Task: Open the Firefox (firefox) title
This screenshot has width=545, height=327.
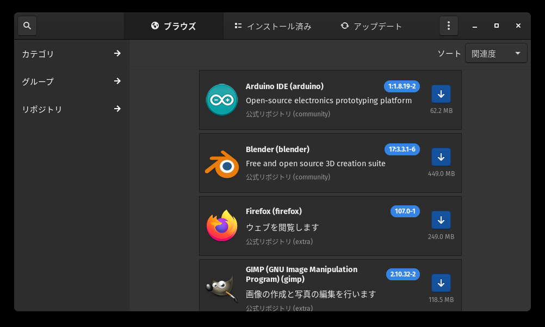Action: pyautogui.click(x=274, y=211)
